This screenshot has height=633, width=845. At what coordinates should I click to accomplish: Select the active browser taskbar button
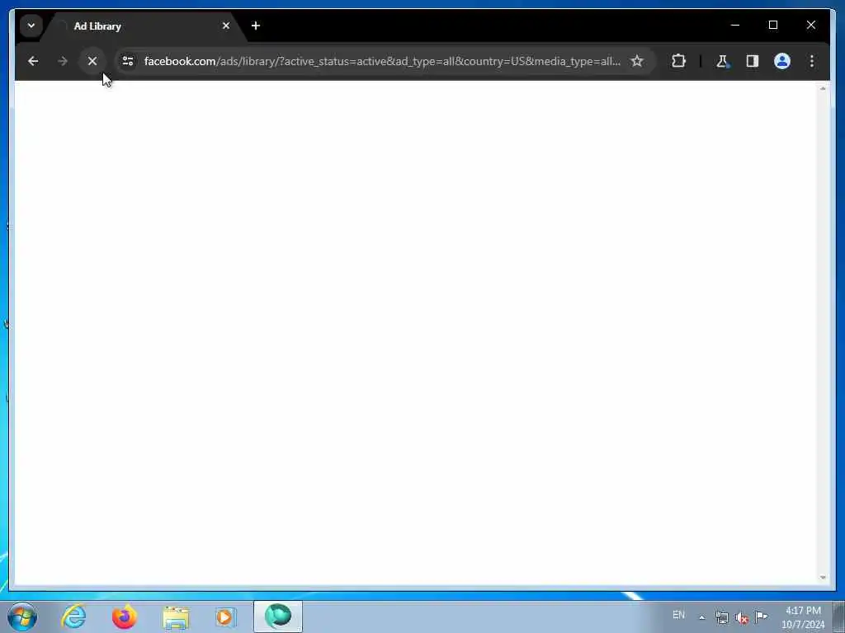277,617
